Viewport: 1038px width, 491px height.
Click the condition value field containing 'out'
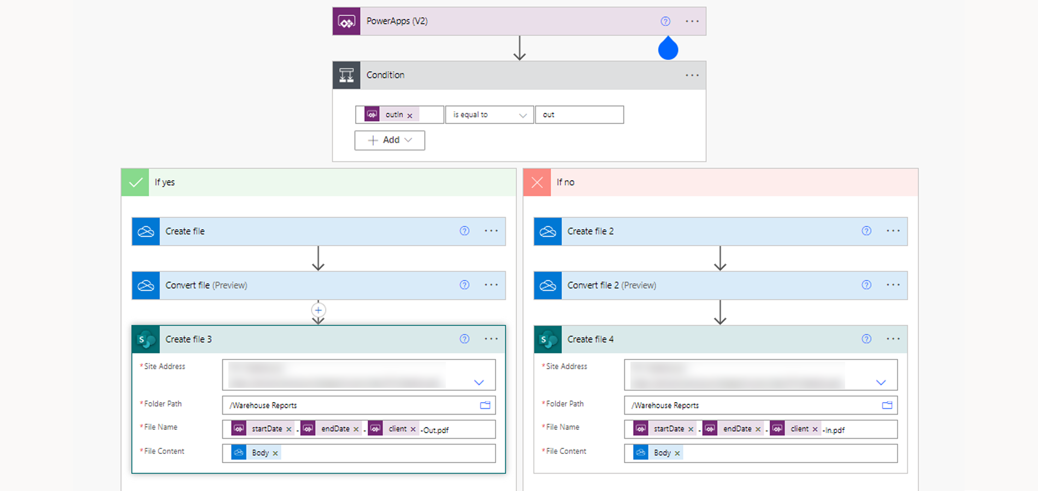[x=580, y=115]
